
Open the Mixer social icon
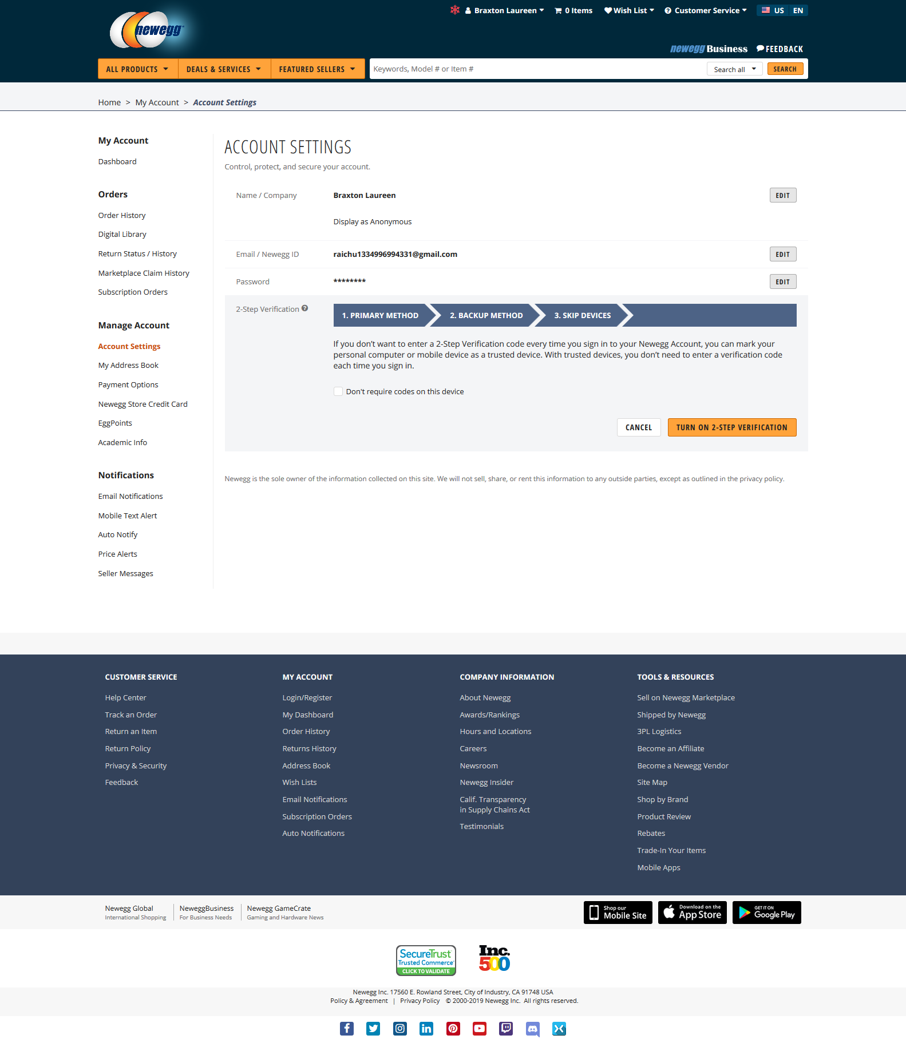559,1029
